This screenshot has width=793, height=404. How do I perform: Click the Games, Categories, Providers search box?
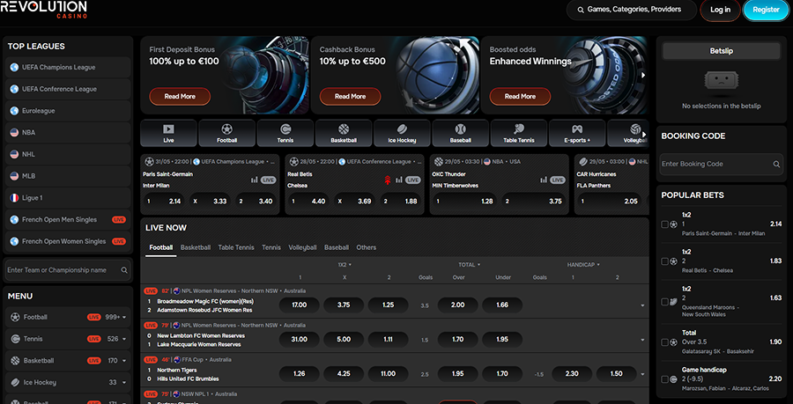pos(630,10)
